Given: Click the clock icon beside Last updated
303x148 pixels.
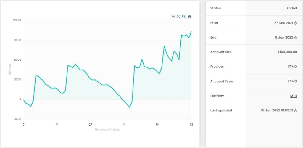Looking at the screenshot, I should 295,110.
